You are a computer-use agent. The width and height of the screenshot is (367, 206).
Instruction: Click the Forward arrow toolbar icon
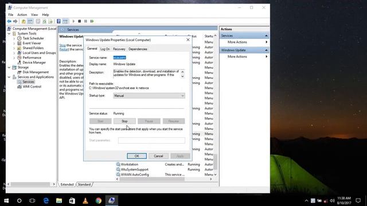pos(15,21)
